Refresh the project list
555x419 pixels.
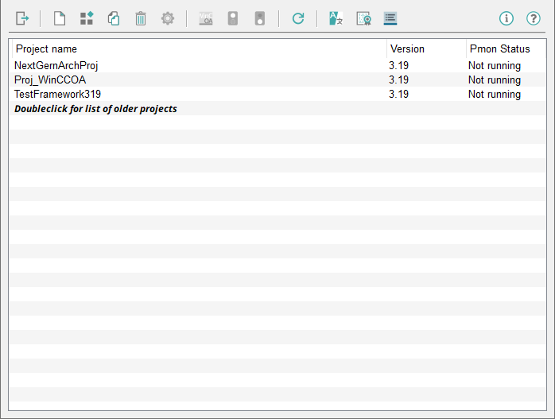(x=298, y=18)
